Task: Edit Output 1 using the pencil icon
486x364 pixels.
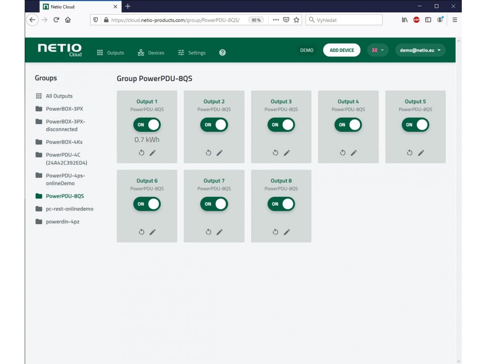Action: pyautogui.click(x=152, y=153)
